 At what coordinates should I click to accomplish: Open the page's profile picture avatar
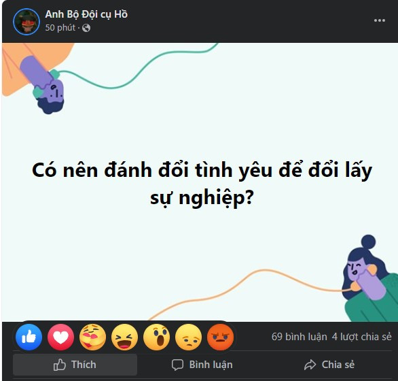[26, 22]
